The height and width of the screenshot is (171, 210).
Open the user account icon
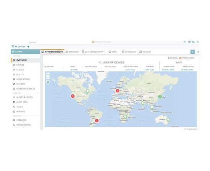tap(198, 42)
